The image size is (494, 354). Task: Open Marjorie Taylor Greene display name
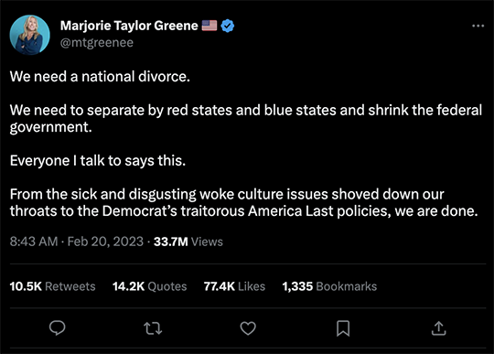coord(129,26)
